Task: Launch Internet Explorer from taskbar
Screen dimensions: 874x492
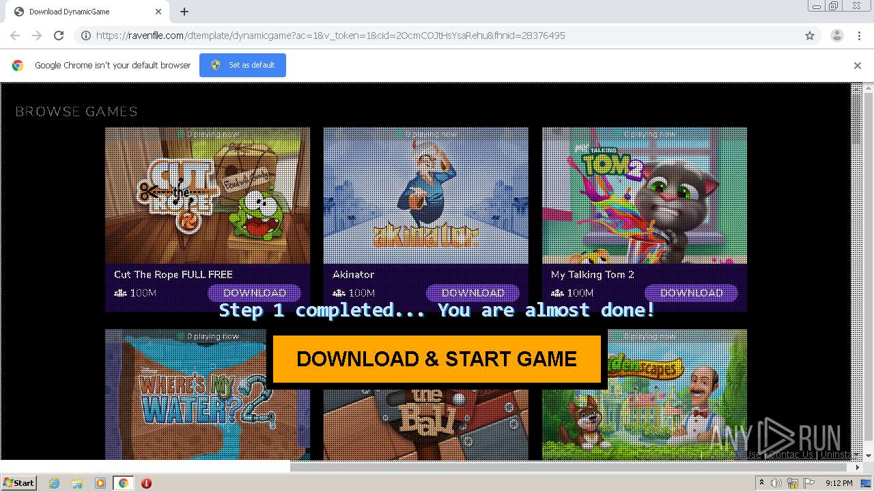Action: point(55,483)
